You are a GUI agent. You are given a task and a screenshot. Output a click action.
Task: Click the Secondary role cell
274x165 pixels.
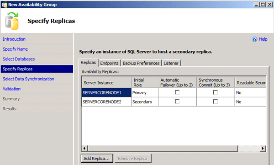145,102
